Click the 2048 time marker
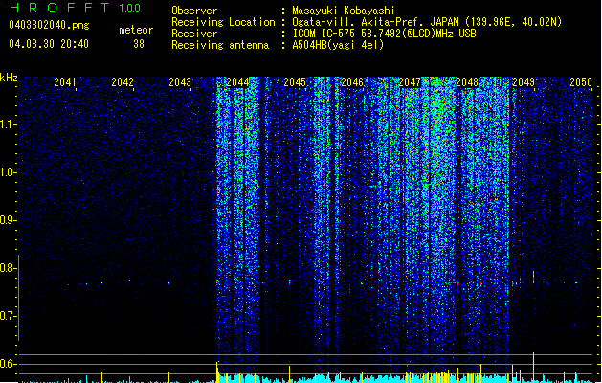The width and height of the screenshot is (602, 383). tap(467, 82)
